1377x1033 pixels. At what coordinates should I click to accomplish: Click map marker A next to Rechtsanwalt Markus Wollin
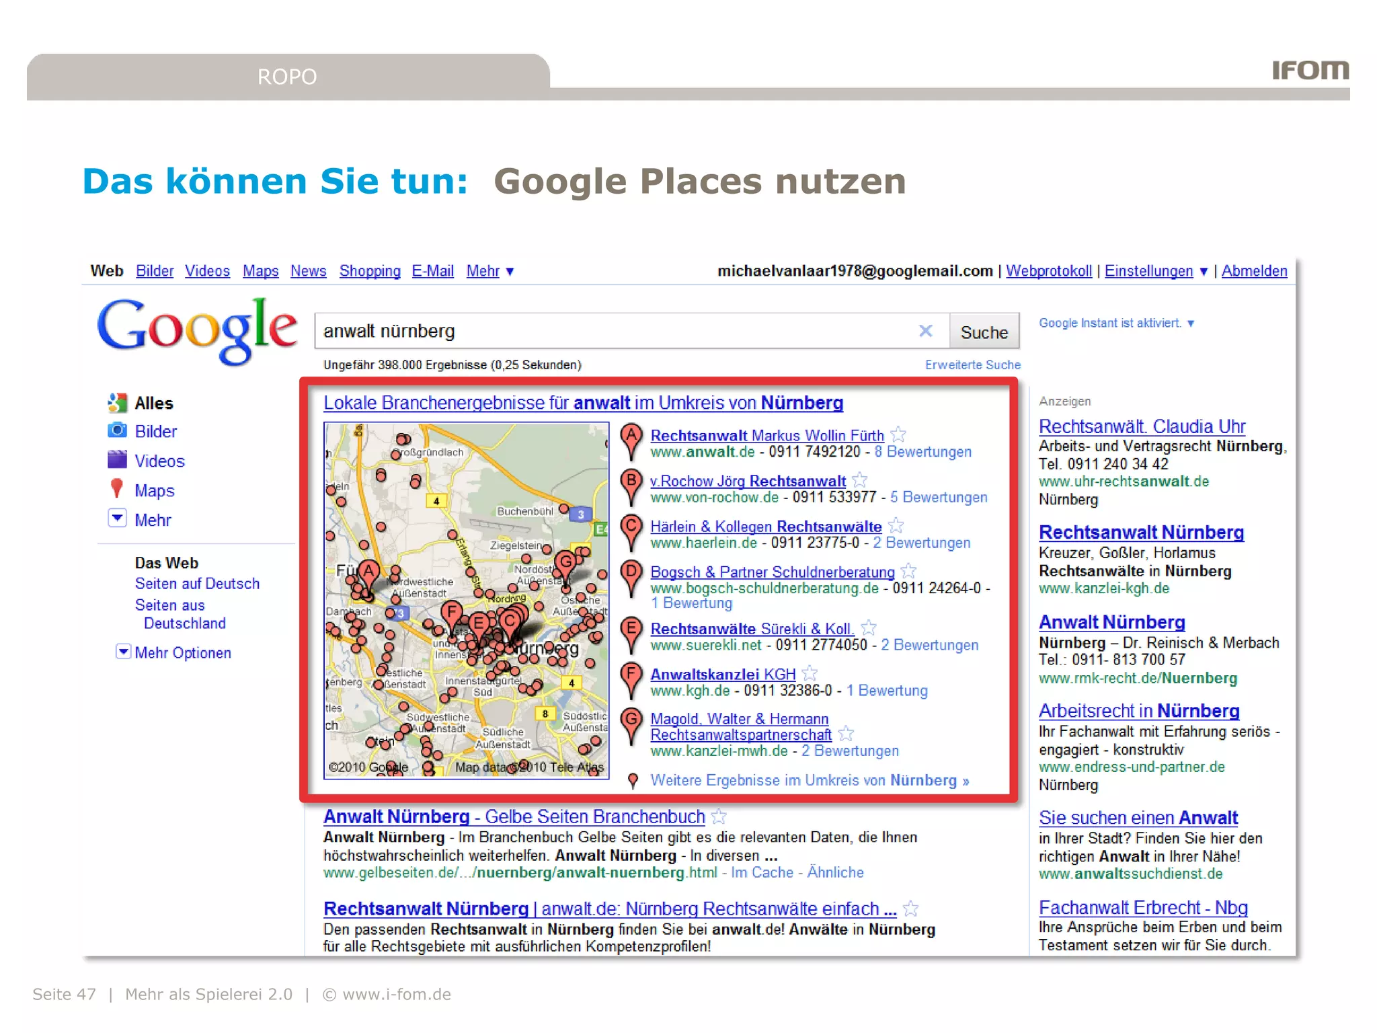coord(631,441)
